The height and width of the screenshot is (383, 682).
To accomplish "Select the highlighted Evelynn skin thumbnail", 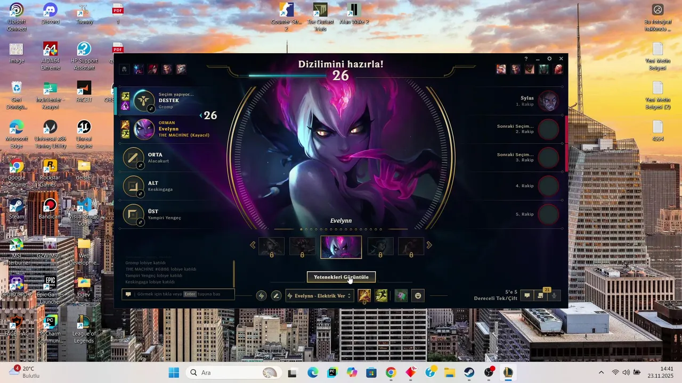I will click(341, 247).
